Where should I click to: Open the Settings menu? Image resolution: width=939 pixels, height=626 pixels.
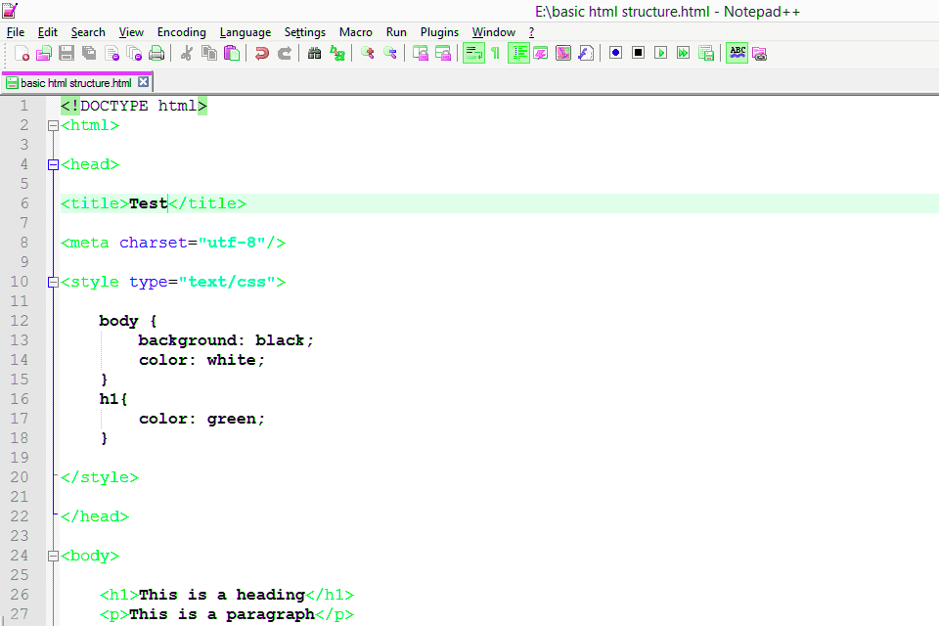tap(305, 32)
